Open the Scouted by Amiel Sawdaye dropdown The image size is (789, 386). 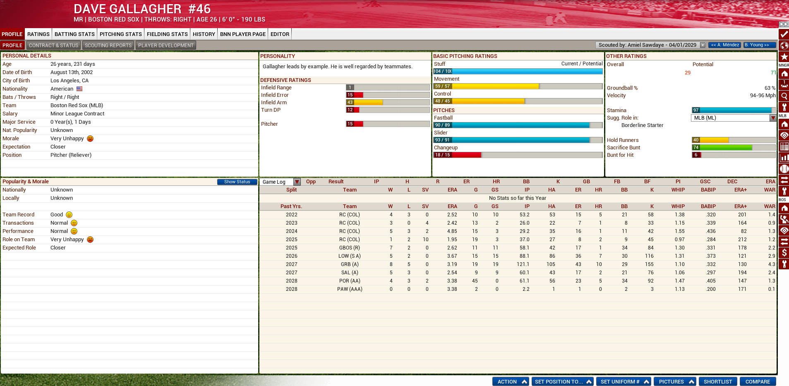click(702, 45)
